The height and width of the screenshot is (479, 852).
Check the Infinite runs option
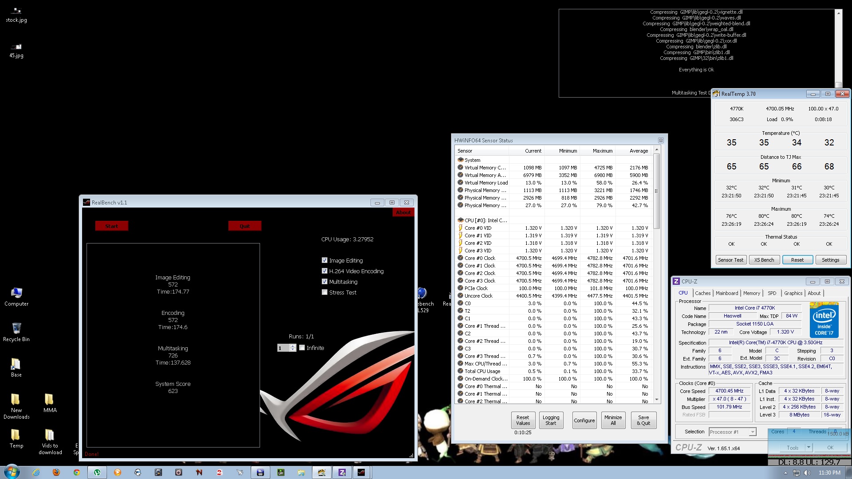(x=302, y=348)
